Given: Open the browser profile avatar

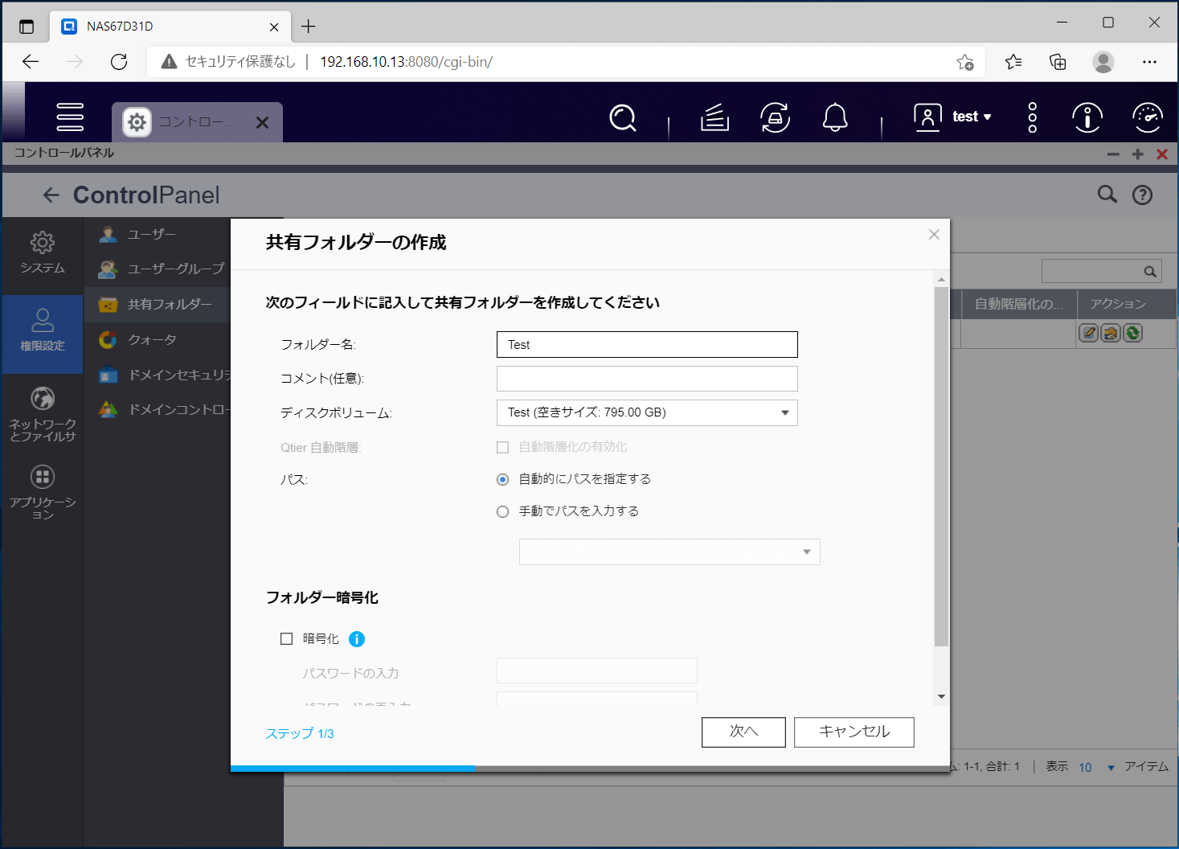Looking at the screenshot, I should coord(1103,62).
